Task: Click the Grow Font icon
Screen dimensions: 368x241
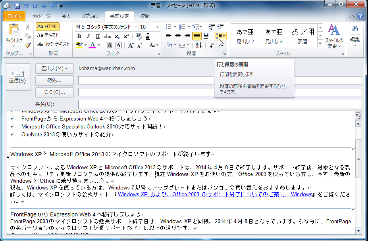Action: (131, 45)
